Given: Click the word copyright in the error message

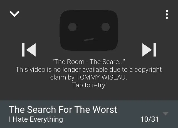Looking at the screenshot, I should [148, 70].
